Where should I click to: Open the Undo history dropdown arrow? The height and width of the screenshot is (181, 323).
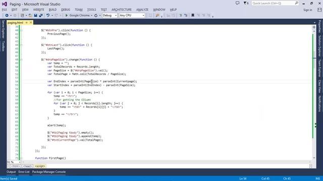pyautogui.click(x=52, y=16)
